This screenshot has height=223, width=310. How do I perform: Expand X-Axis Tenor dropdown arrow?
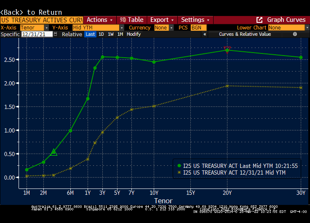46,28
